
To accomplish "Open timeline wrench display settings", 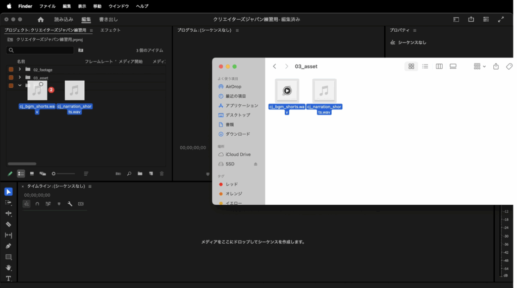I will point(70,204).
